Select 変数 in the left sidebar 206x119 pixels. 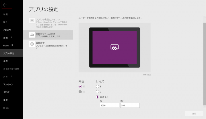tap(5, 100)
